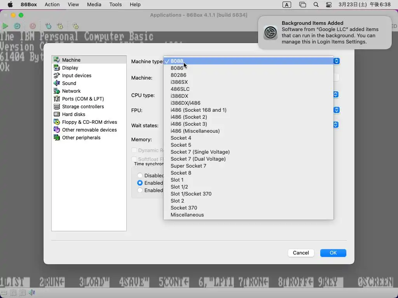The height and width of the screenshot is (298, 398).
Task: Choose Socket 8 machine type
Action: point(248,173)
